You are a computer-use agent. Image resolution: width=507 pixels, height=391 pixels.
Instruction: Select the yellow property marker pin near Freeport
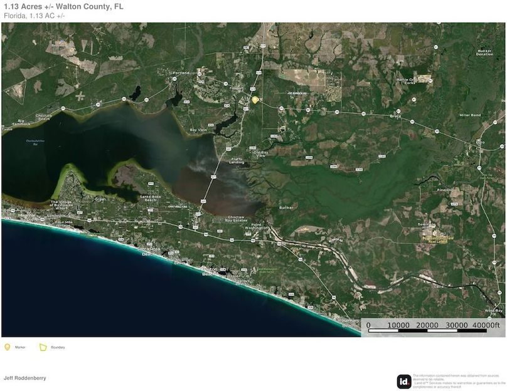(x=255, y=99)
